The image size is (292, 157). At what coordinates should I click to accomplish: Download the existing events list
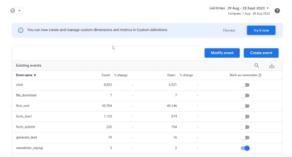(272, 66)
